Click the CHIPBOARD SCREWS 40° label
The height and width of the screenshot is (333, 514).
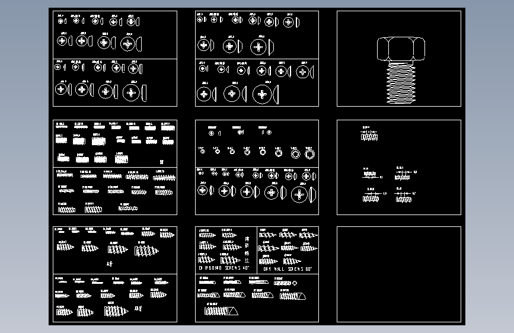pyautogui.click(x=224, y=268)
